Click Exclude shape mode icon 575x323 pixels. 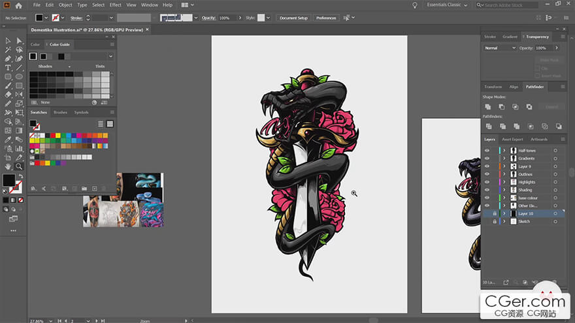pos(529,107)
